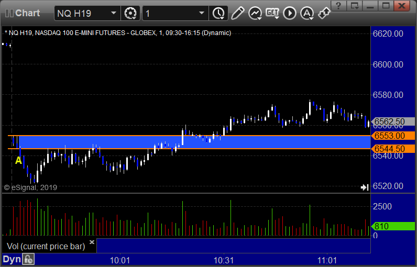Click the Dyn mode label
The height and width of the screenshot is (267, 417).
12,259
